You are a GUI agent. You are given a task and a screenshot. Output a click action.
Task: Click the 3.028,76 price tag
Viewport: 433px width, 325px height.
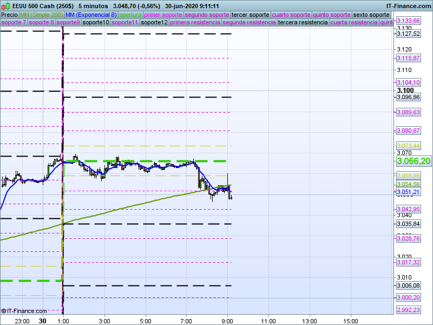click(409, 238)
